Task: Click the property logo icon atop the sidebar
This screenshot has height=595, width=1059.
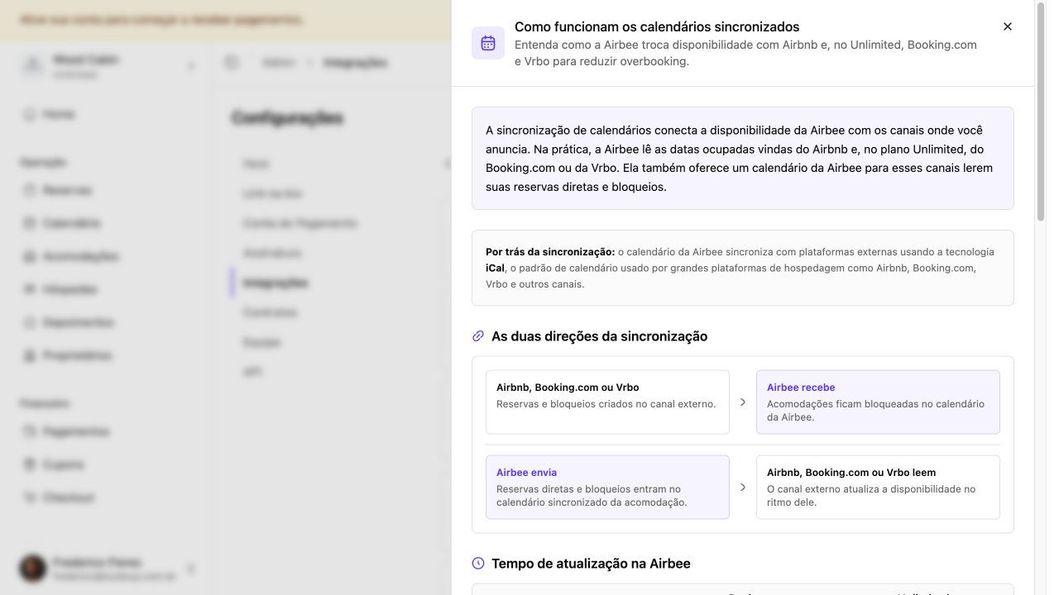Action: tap(33, 65)
